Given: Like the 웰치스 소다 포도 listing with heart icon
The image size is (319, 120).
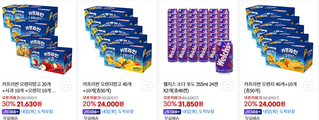Looking at the screenshot, I should tap(228, 86).
